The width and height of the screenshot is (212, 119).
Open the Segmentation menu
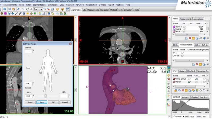point(39,5)
